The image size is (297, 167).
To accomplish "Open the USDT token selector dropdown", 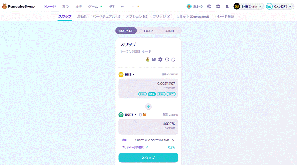I will point(130,115).
